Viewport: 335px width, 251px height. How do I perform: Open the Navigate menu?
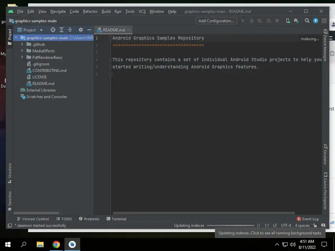pos(58,11)
